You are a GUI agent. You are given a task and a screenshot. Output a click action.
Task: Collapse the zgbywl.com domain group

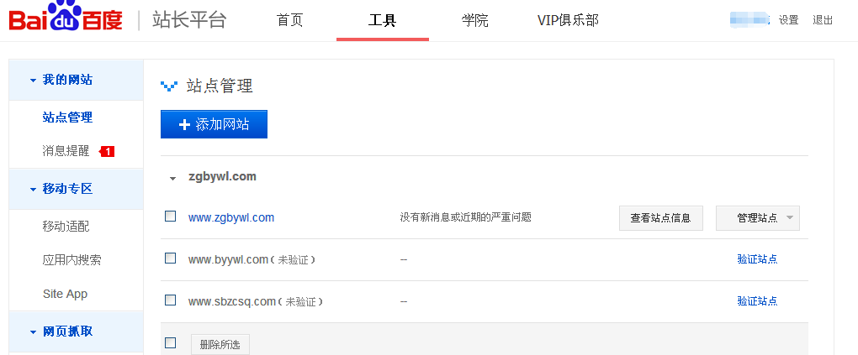tap(173, 178)
